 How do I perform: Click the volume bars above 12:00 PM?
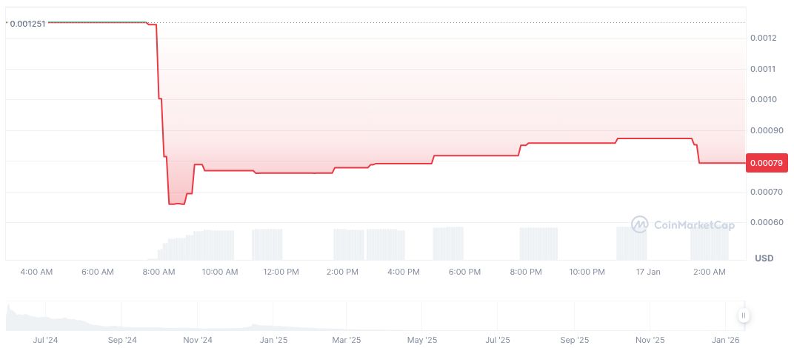coord(267,244)
